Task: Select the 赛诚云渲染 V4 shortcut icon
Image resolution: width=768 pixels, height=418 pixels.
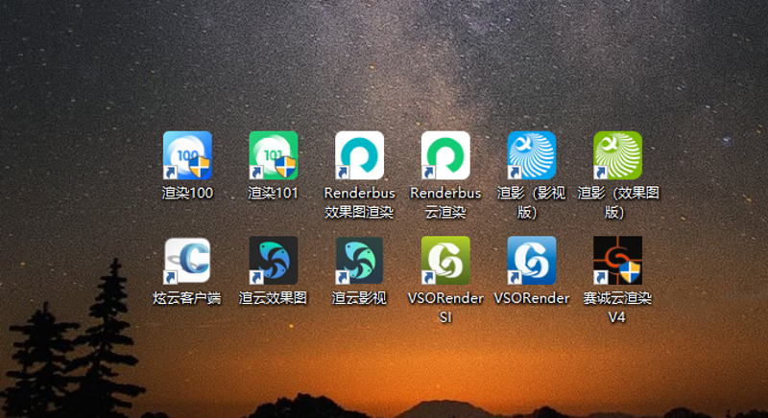Action: [617, 261]
